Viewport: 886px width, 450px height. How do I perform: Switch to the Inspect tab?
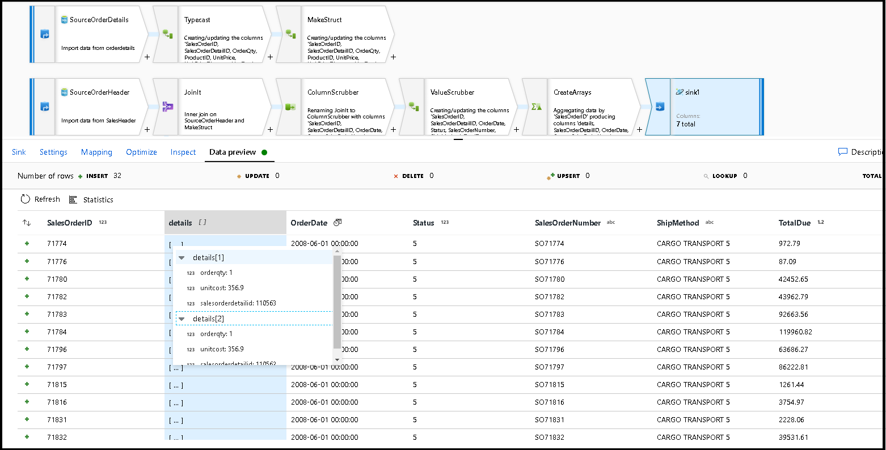[x=183, y=152]
